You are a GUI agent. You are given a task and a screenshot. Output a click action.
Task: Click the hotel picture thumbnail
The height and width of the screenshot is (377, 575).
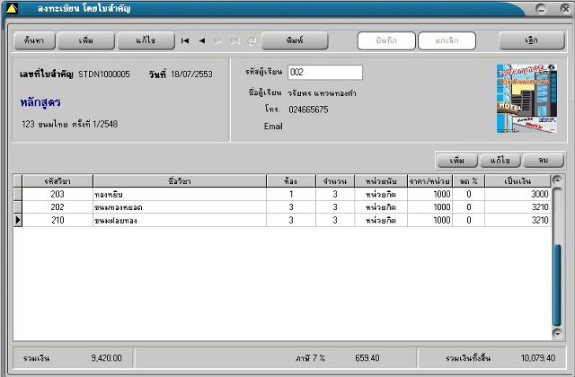click(526, 99)
